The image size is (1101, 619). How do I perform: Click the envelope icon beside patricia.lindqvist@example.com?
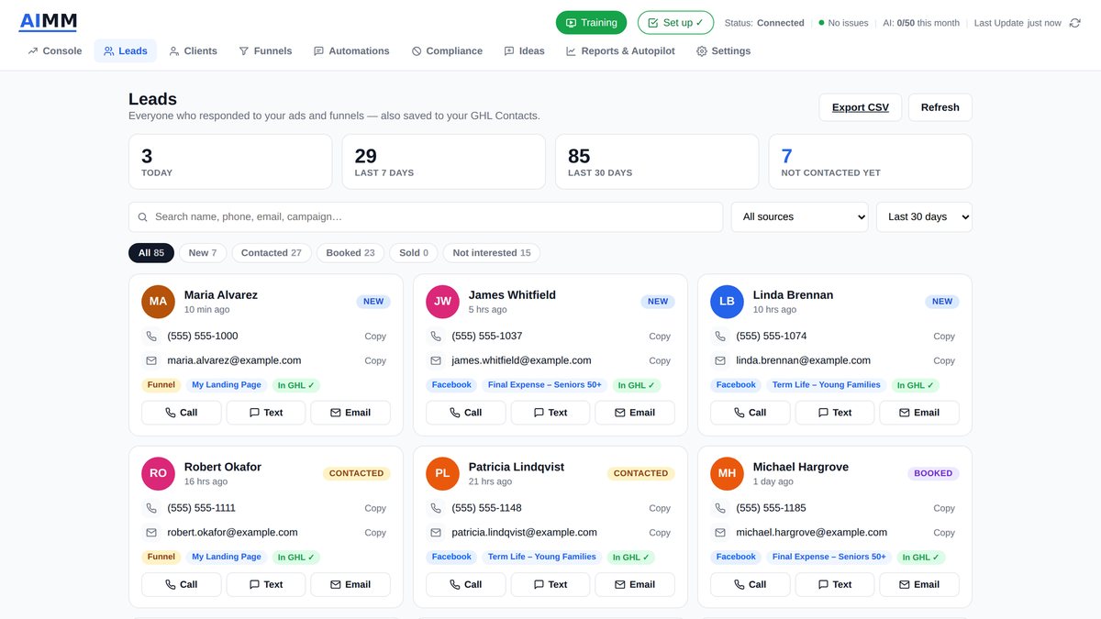pyautogui.click(x=436, y=533)
